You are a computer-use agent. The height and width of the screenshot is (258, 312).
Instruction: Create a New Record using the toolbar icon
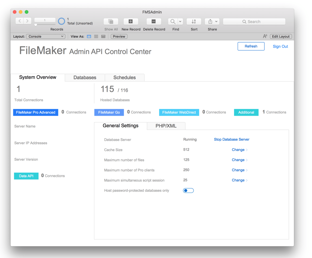pyautogui.click(x=131, y=21)
